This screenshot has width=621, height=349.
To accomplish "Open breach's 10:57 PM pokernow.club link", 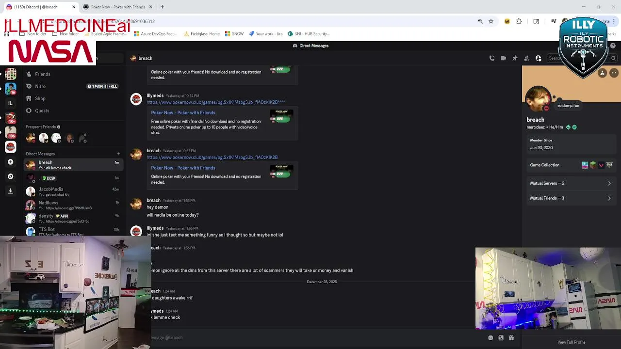I will pyautogui.click(x=212, y=158).
